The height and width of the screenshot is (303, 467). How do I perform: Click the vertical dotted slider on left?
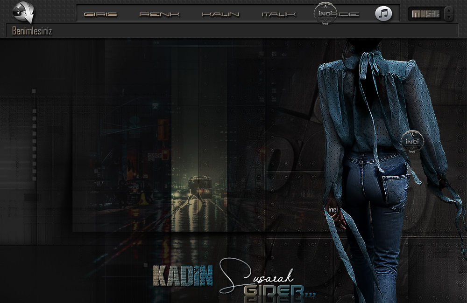coord(34,140)
